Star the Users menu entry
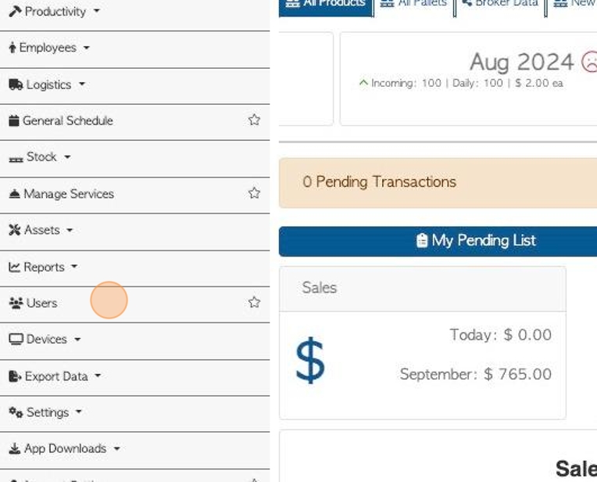The width and height of the screenshot is (597, 482). click(254, 302)
